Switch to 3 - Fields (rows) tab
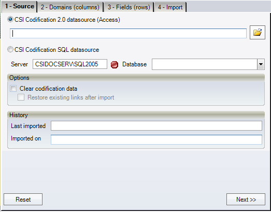This screenshot has width=271, height=212. coord(129,7)
